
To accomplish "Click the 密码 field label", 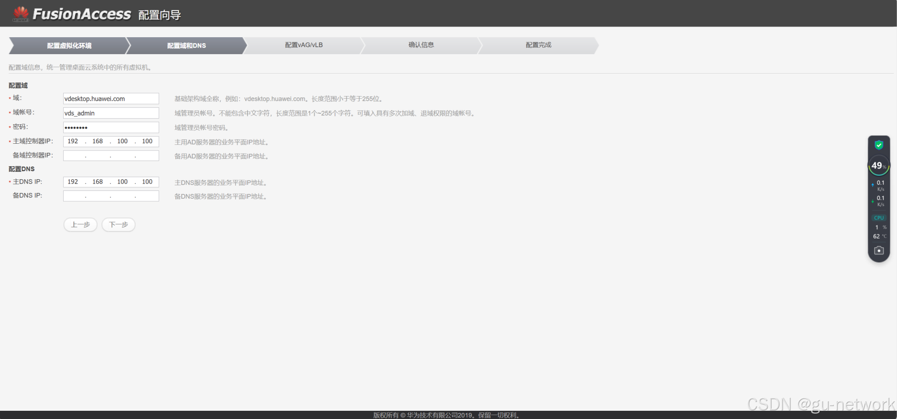I will click(x=20, y=127).
